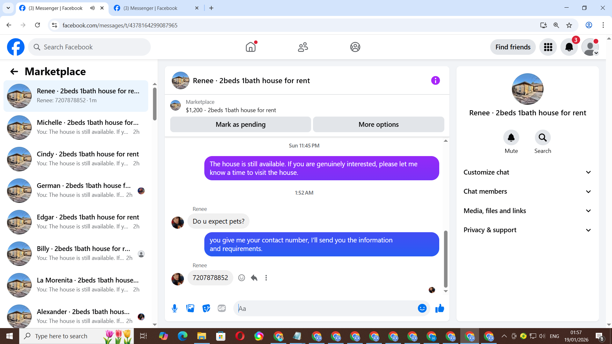
Task: Open Chrome zoom magnifier icon in address bar
Action: coord(556,25)
